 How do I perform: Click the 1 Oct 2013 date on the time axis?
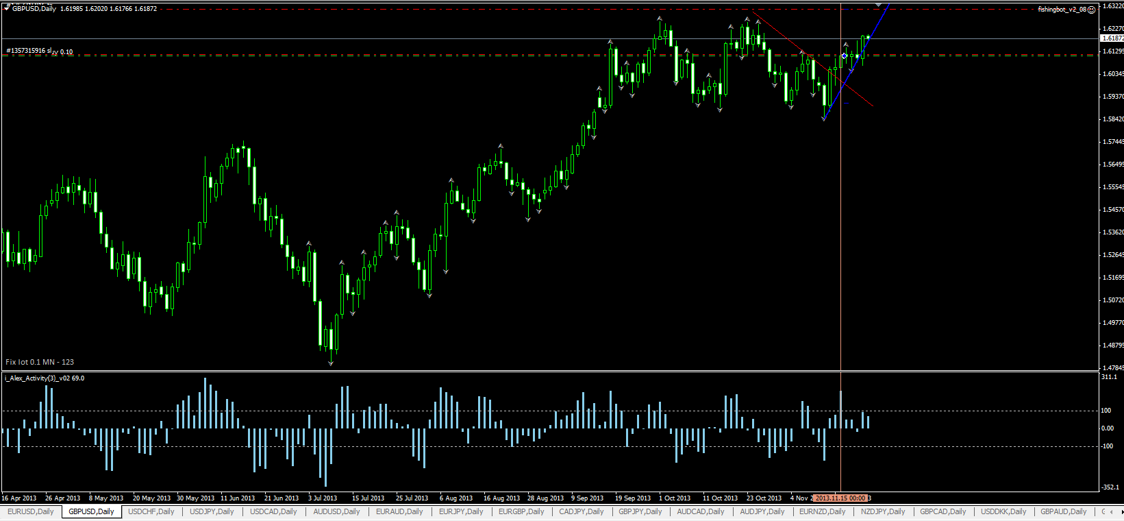[675, 498]
